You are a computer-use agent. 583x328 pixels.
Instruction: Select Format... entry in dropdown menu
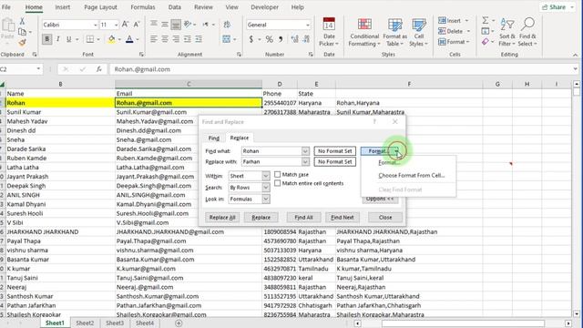coord(389,163)
